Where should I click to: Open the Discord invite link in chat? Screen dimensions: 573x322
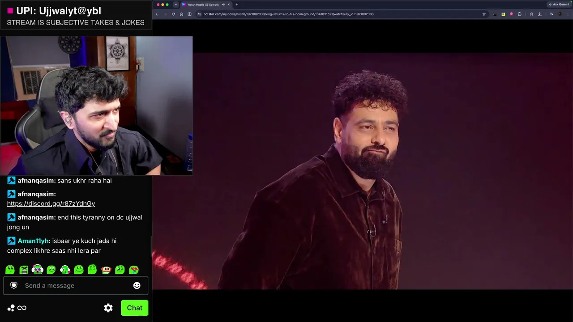(51, 203)
